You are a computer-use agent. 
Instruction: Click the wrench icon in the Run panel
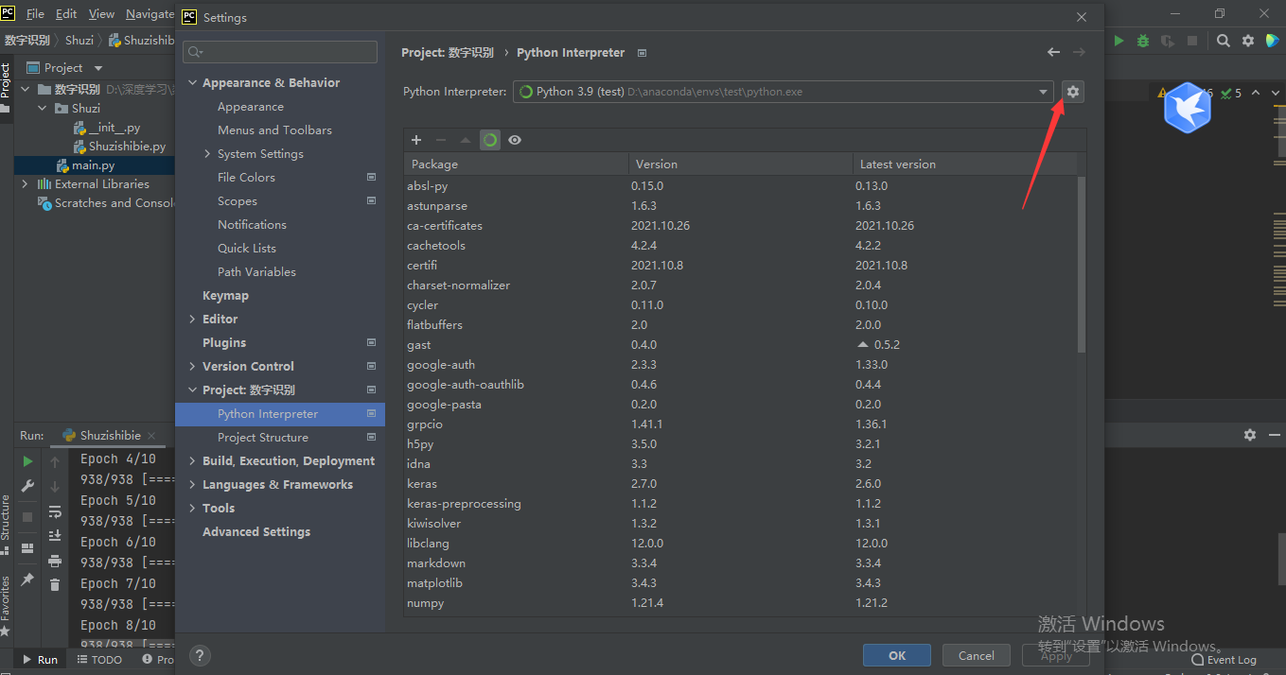27,487
